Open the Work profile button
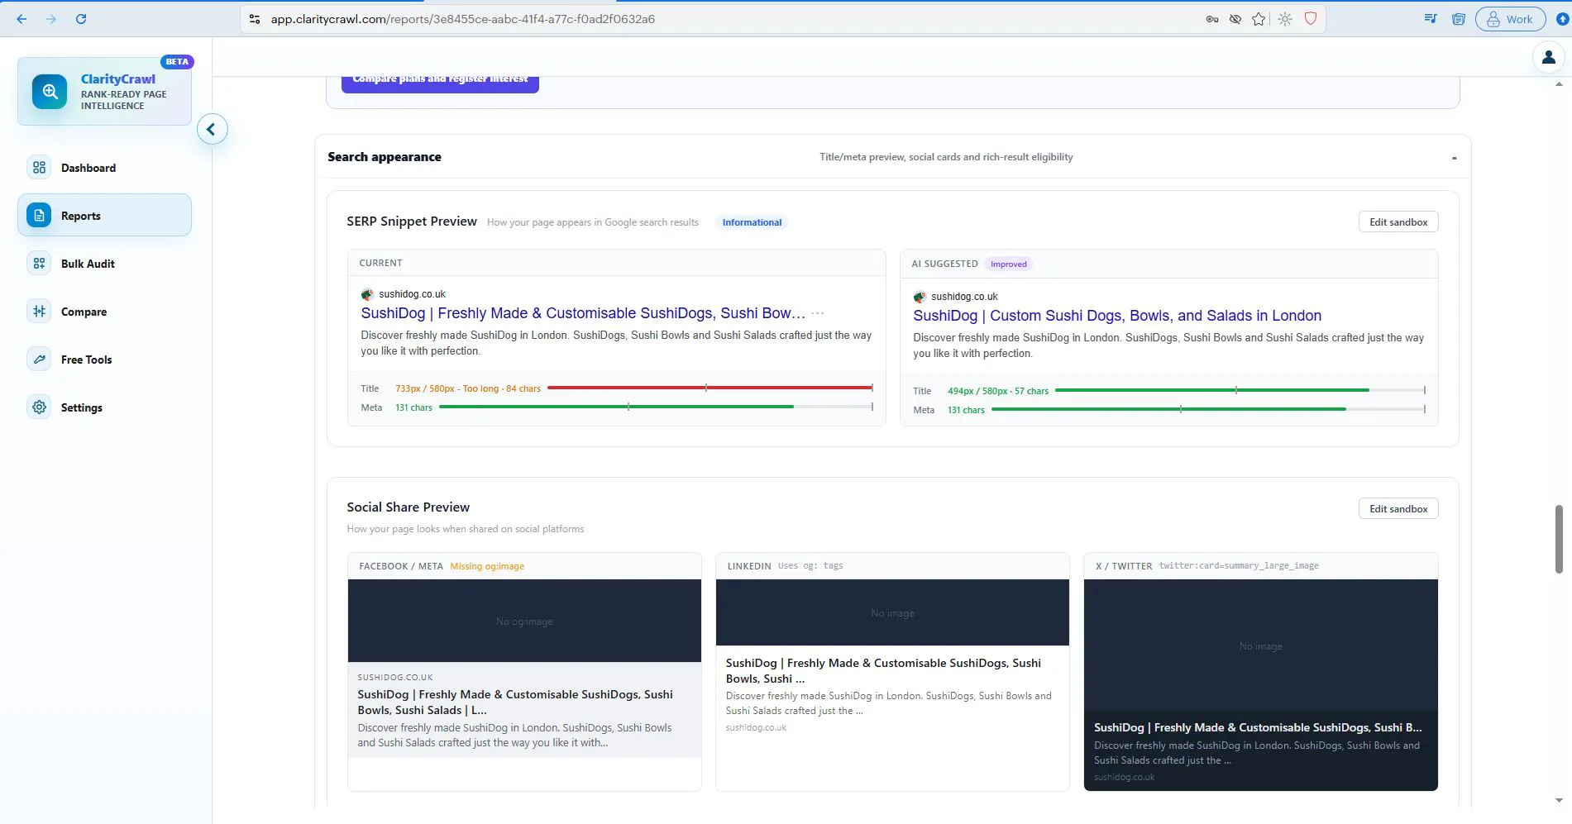This screenshot has width=1572, height=824. pos(1511,19)
